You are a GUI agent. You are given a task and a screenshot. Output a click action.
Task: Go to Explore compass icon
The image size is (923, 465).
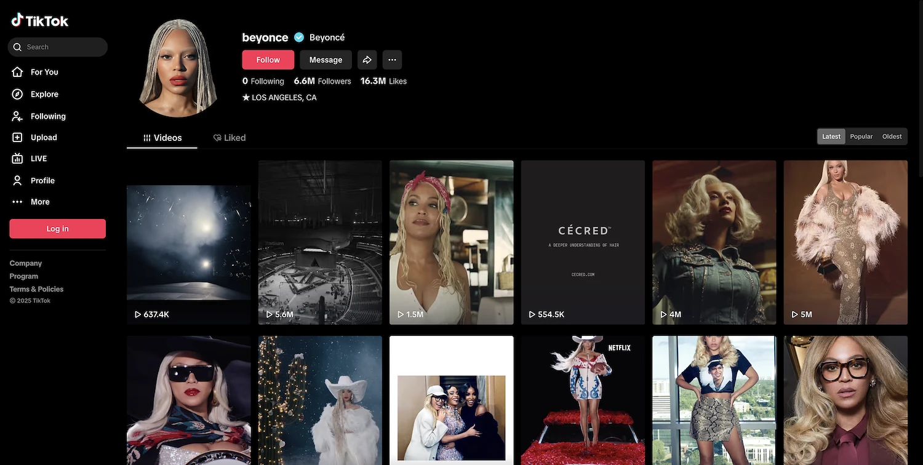click(x=18, y=94)
